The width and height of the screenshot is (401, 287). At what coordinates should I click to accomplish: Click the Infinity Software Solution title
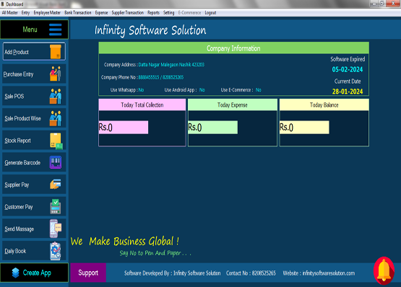(x=150, y=30)
